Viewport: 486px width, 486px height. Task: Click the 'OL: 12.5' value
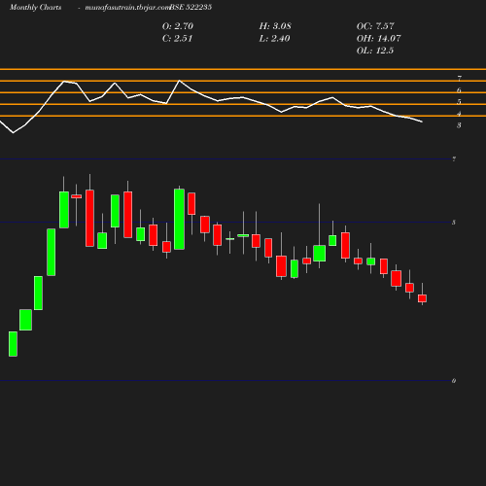(375, 51)
